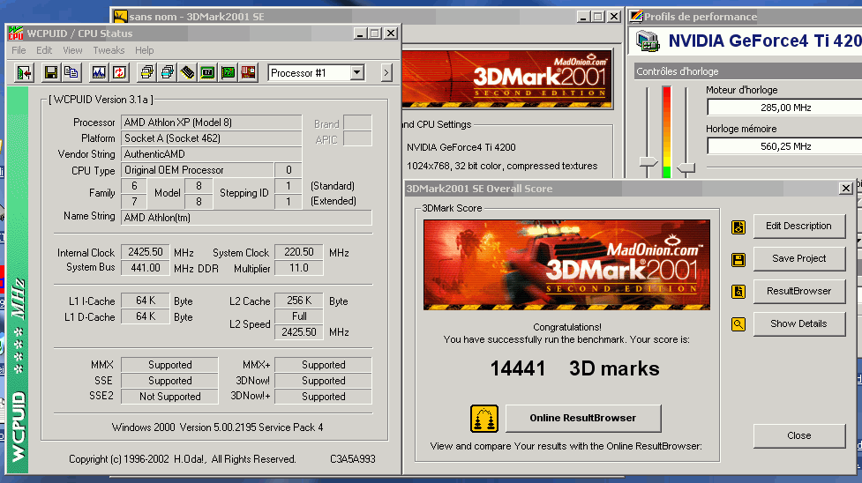Viewport: 862px width, 483px height.
Task: Click the L2 Speed 'Full' field
Action: click(298, 316)
